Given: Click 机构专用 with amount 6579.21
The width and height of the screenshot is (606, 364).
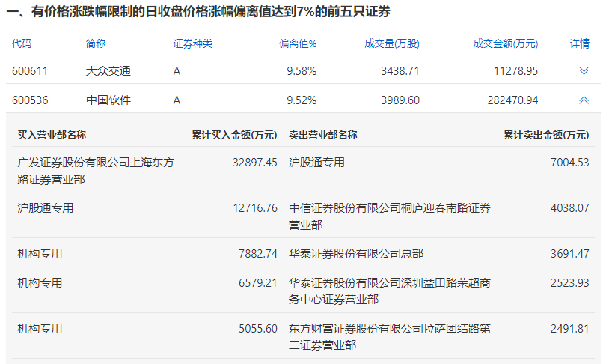Looking at the screenshot, I should (40, 283).
